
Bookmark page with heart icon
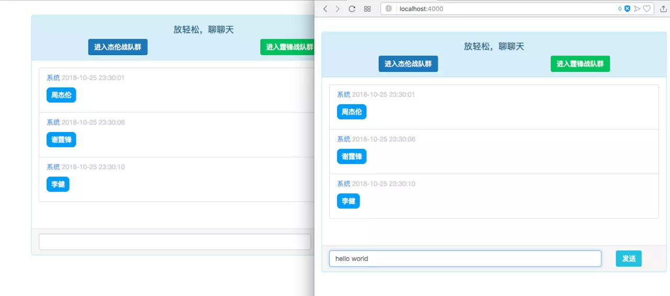647,9
